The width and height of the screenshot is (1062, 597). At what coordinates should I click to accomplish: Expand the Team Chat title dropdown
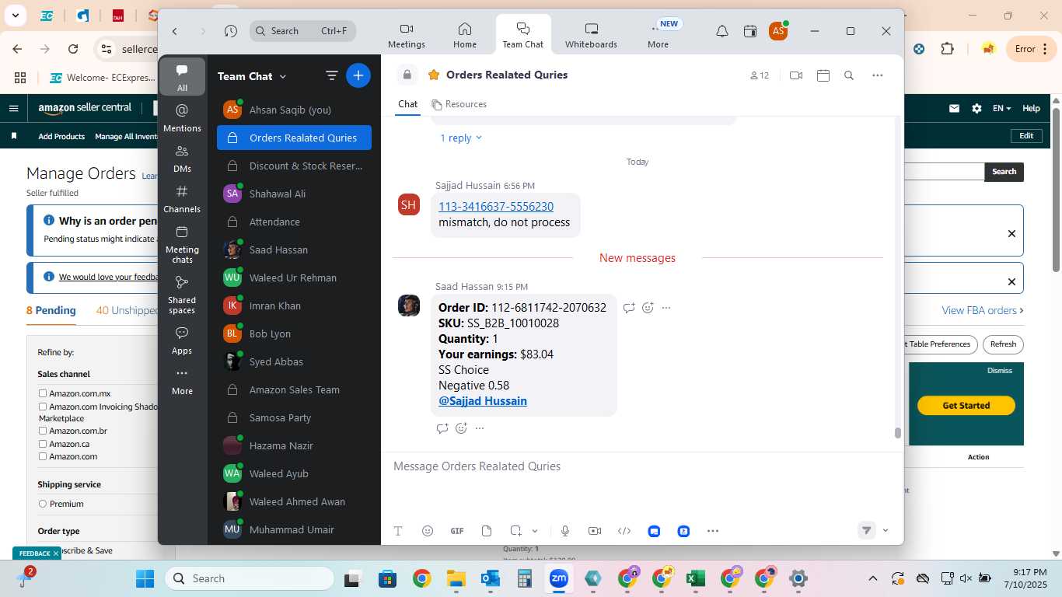[x=283, y=76]
